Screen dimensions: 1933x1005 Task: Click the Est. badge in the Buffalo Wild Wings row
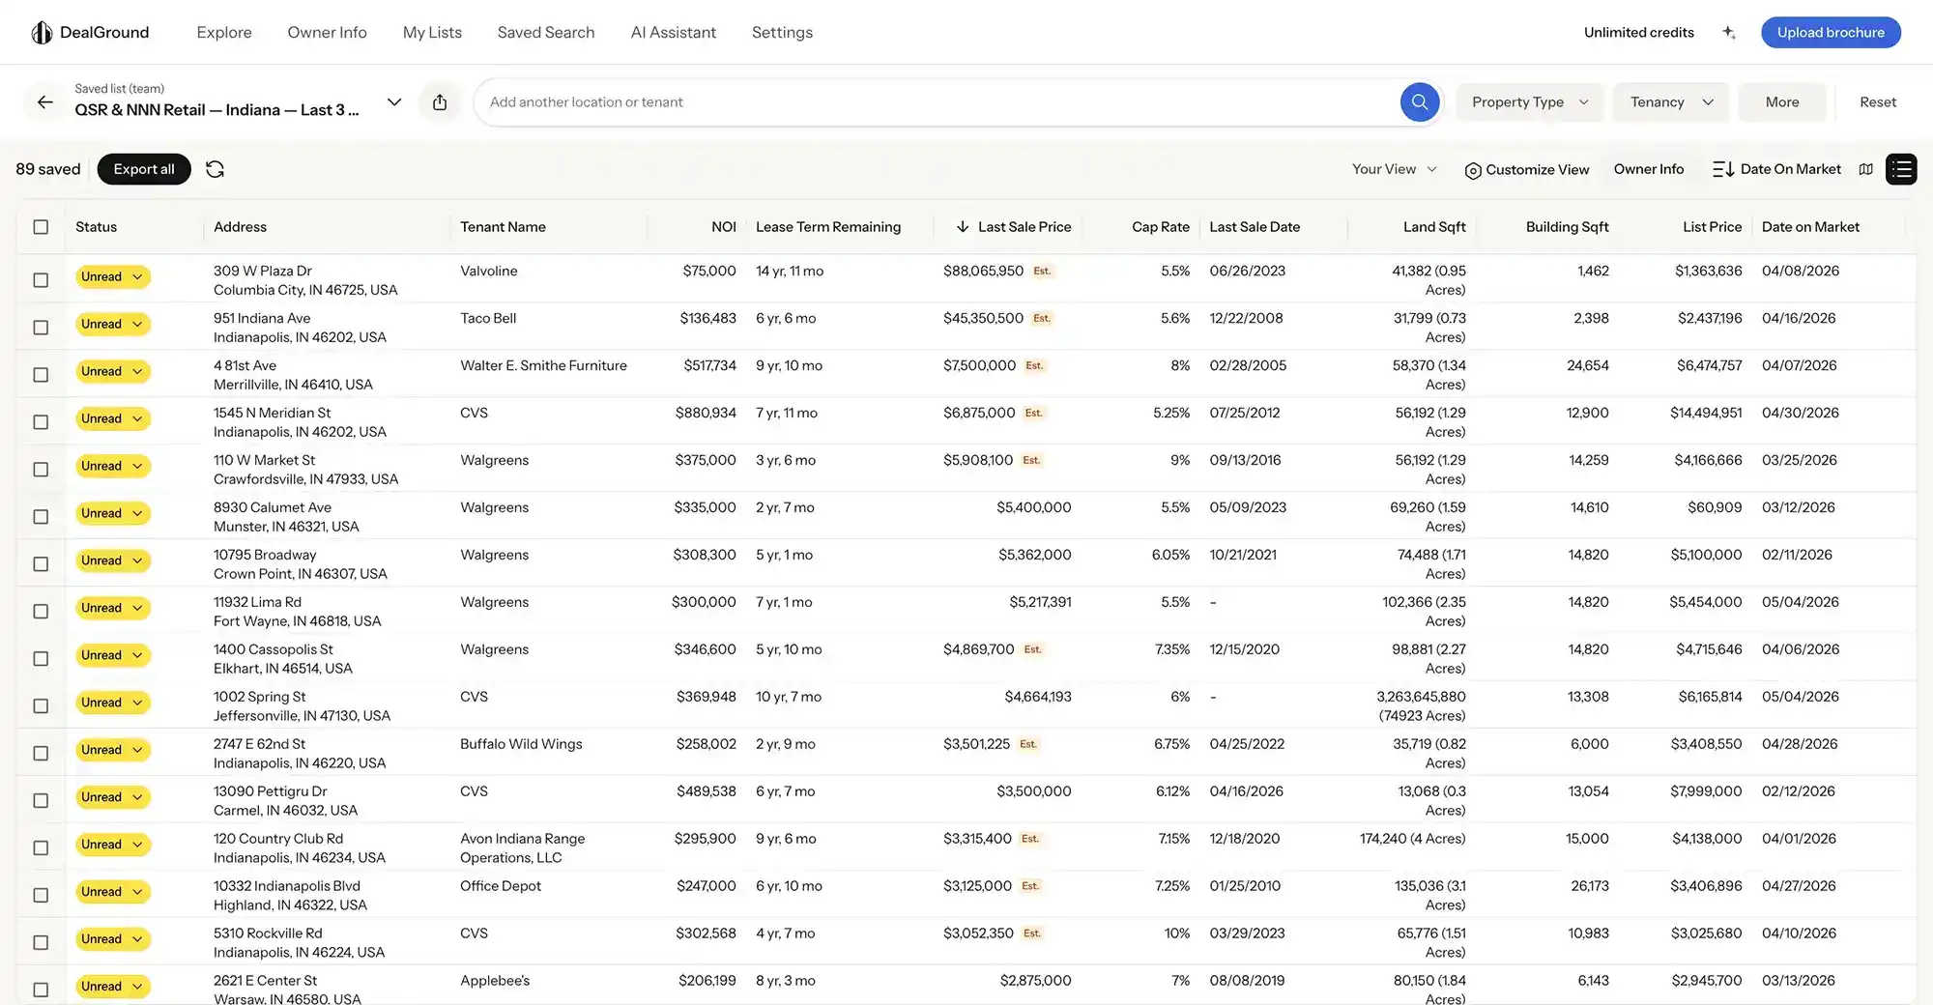click(x=1028, y=745)
